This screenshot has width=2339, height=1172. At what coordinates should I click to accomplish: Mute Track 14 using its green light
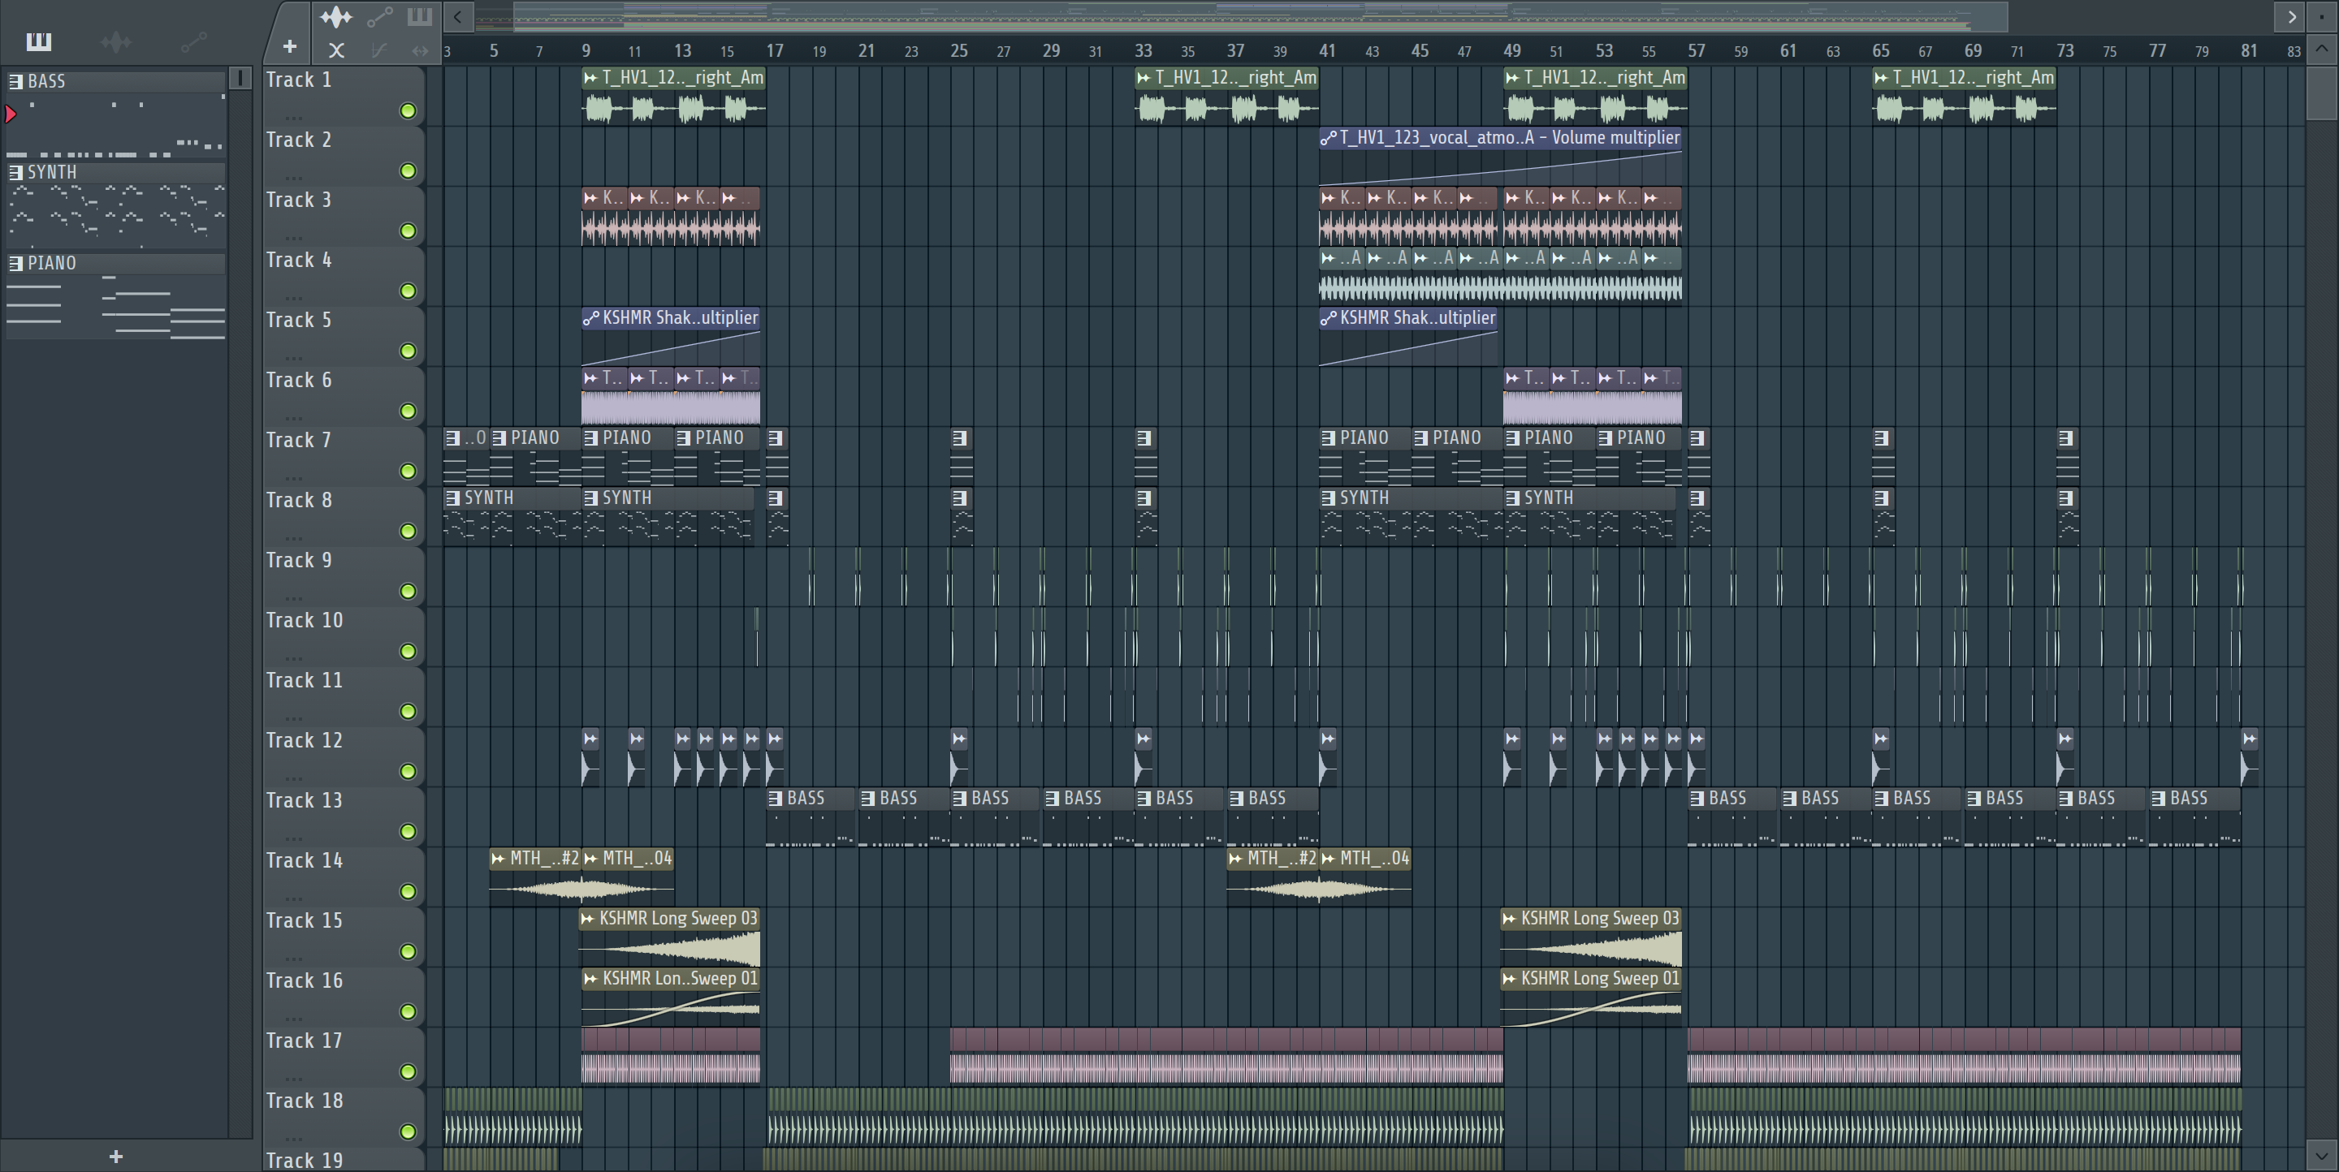point(409,892)
